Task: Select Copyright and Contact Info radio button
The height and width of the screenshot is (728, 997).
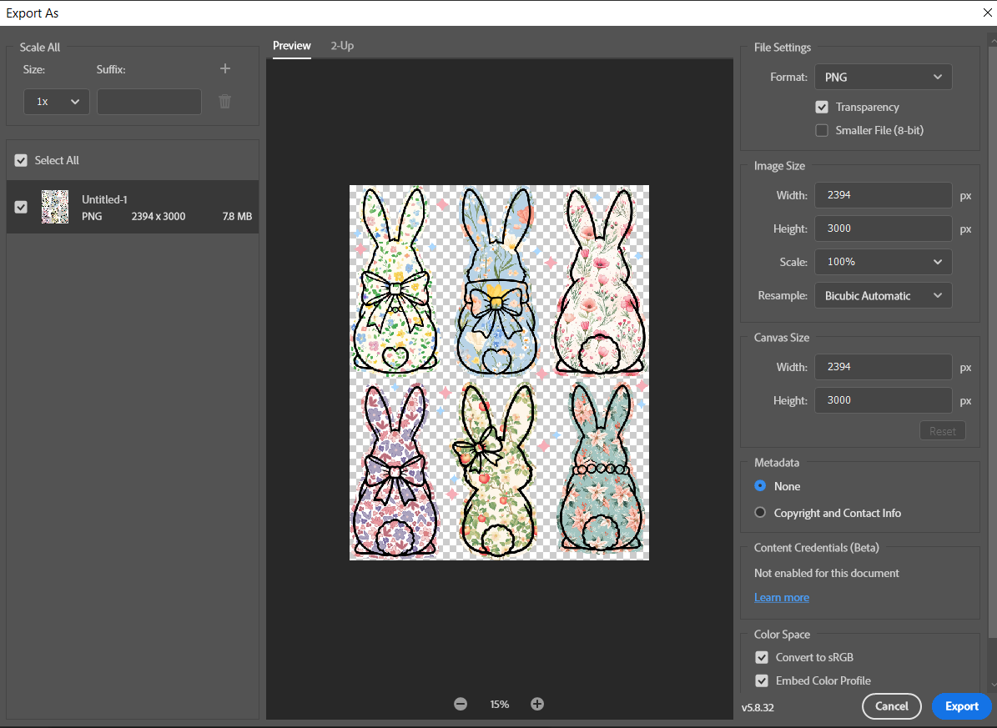Action: (x=760, y=513)
